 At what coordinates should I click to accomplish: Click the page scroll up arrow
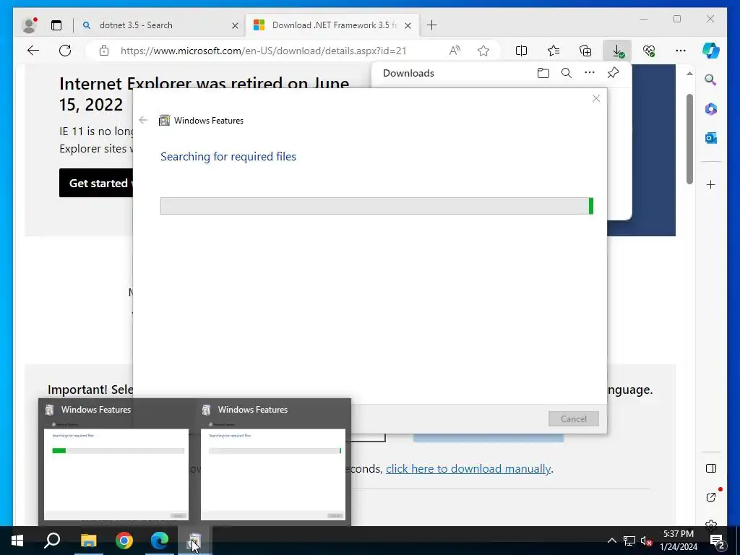689,74
